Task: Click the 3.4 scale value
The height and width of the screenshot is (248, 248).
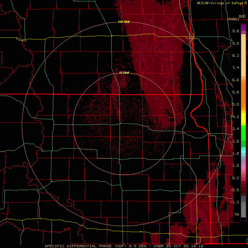Action: (236, 129)
